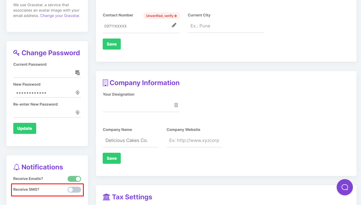Click the Company Website input field
Screen dimensions: 361x205
click(x=194, y=140)
